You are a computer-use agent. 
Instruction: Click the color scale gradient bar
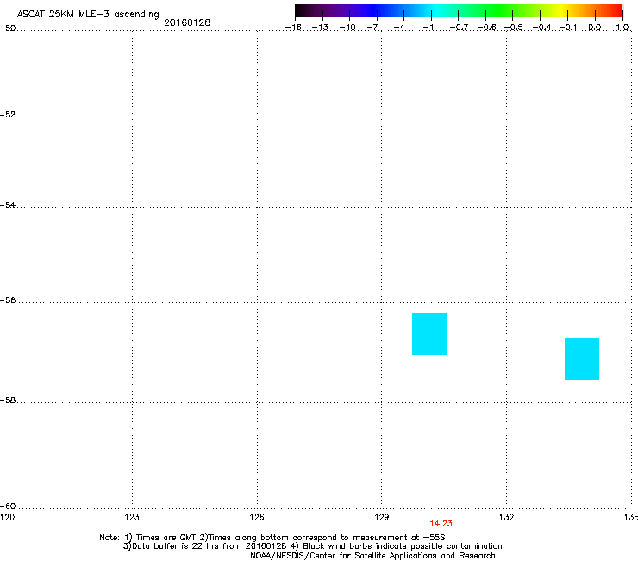[459, 11]
